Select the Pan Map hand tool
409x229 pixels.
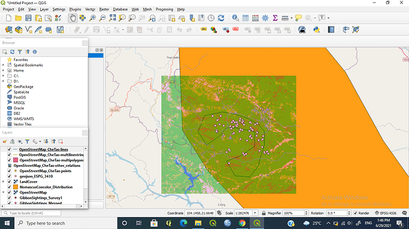coord(72,18)
